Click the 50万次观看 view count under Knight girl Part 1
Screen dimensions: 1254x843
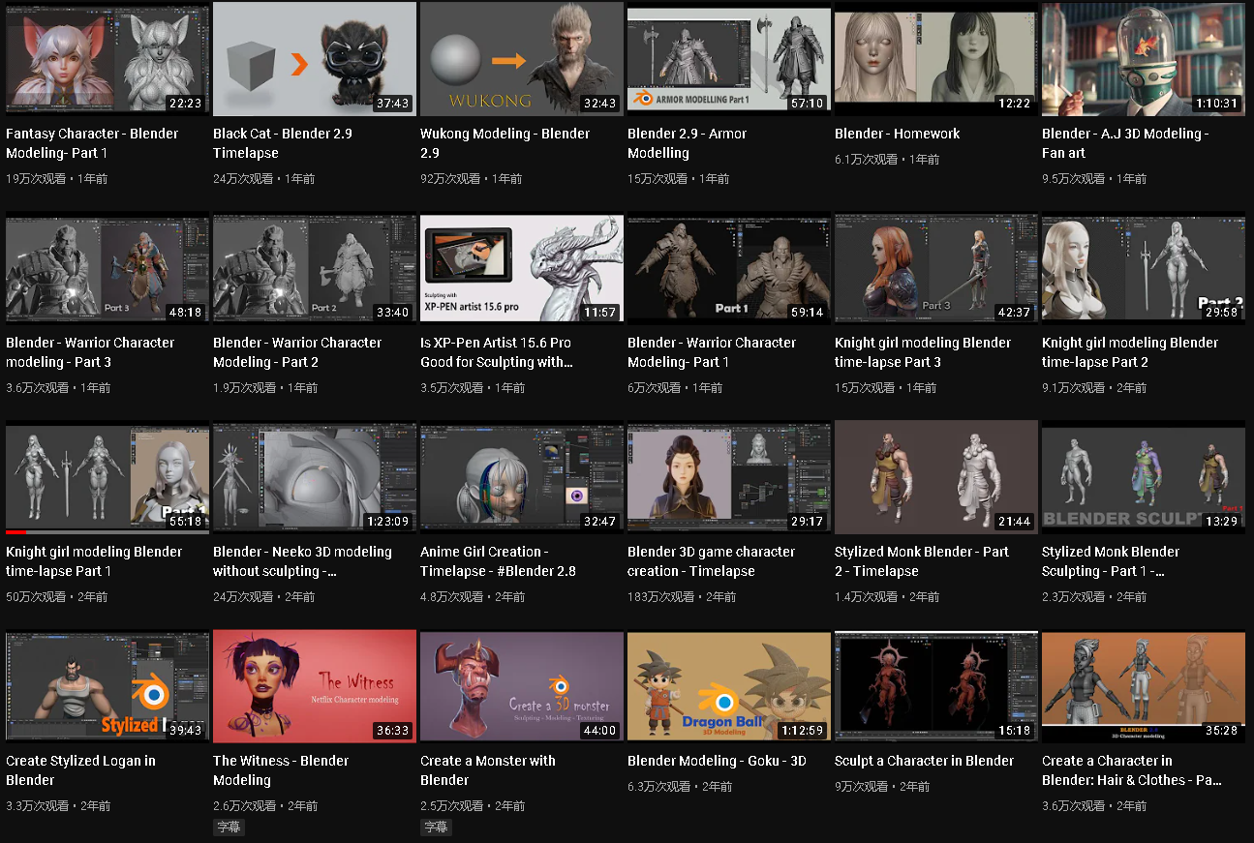click(x=36, y=597)
